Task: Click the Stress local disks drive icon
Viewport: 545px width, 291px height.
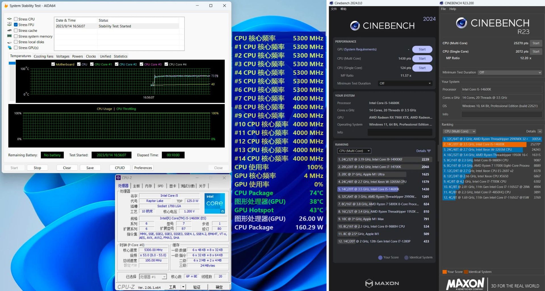Action: (x=10, y=42)
